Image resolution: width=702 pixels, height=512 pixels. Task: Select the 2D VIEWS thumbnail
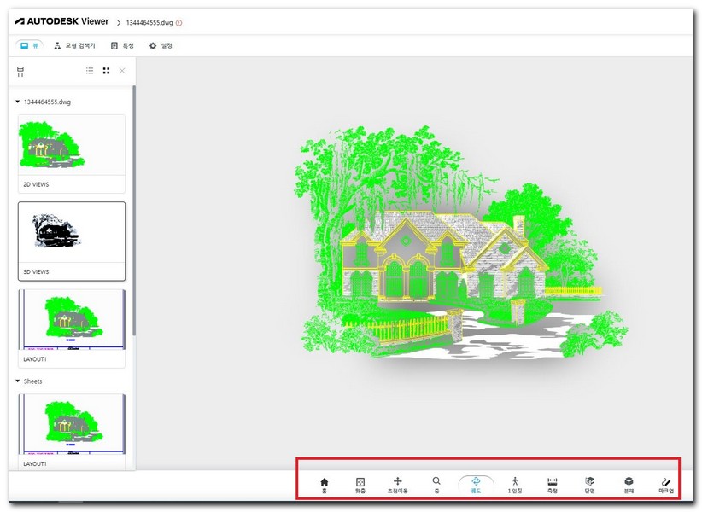click(71, 145)
